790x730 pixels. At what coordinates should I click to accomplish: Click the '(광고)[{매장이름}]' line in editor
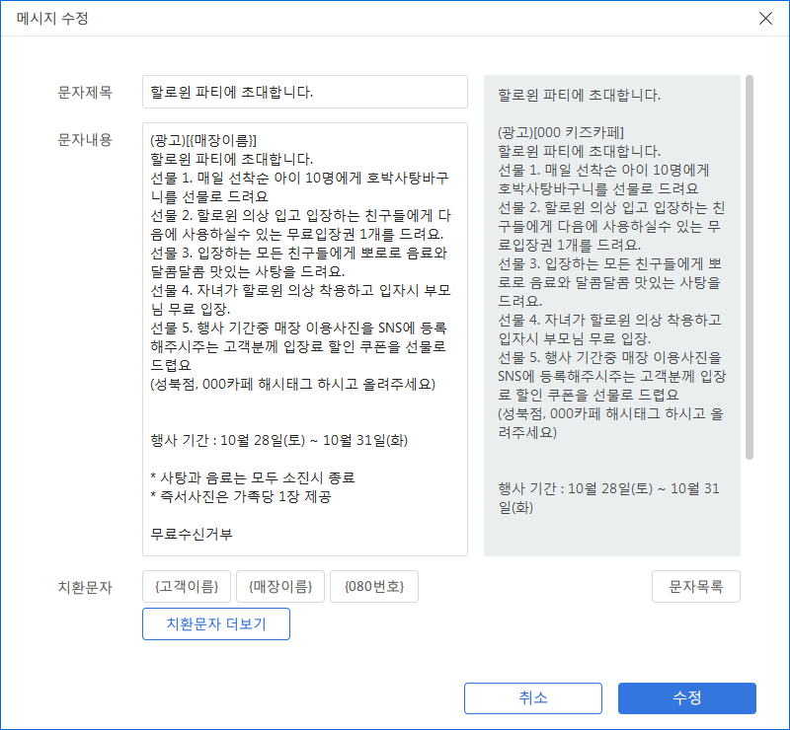[x=203, y=140]
